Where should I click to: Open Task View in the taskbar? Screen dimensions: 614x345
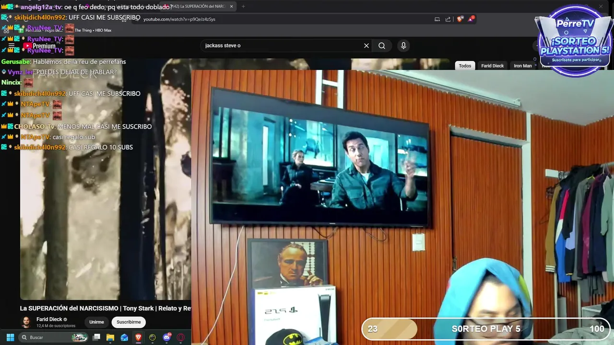pos(96,337)
